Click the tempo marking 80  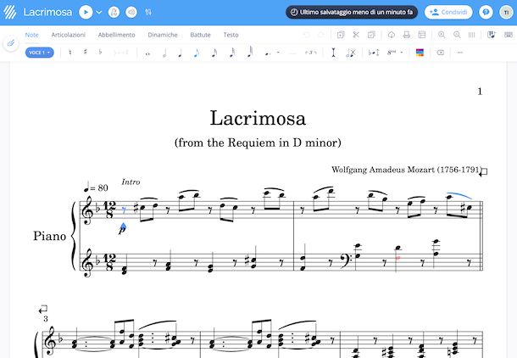(96, 187)
